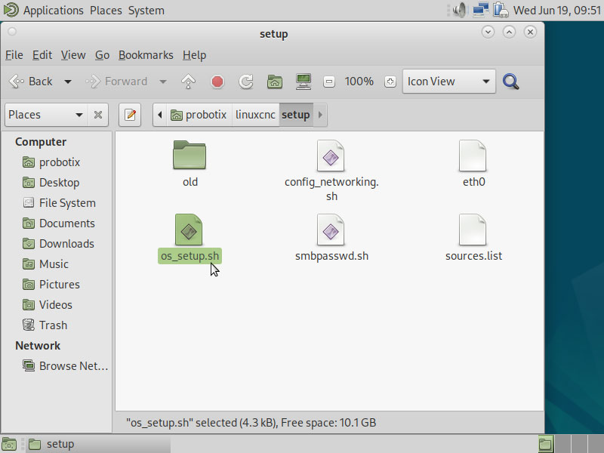Click the magnifier Search icon
The image size is (604, 453).
point(511,82)
